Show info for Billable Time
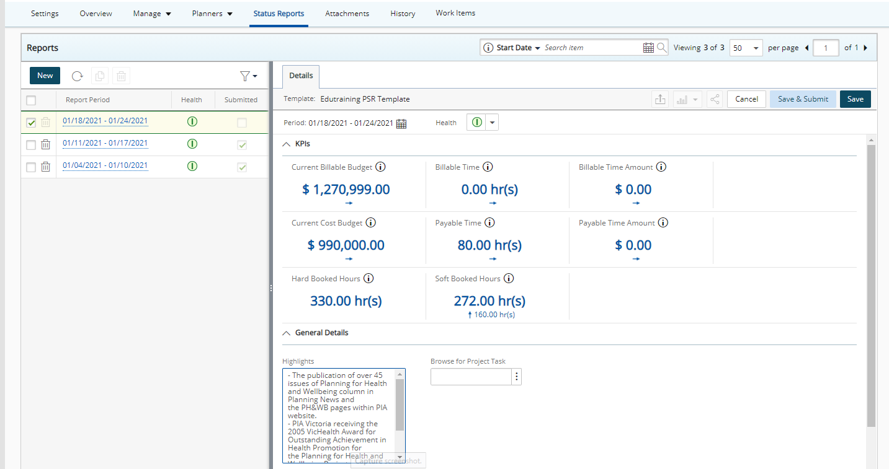This screenshot has width=889, height=469. [x=488, y=167]
